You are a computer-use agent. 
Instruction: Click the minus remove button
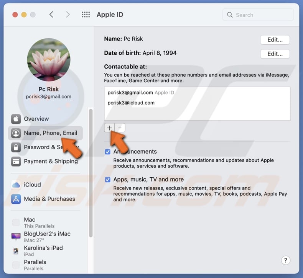pos(120,128)
